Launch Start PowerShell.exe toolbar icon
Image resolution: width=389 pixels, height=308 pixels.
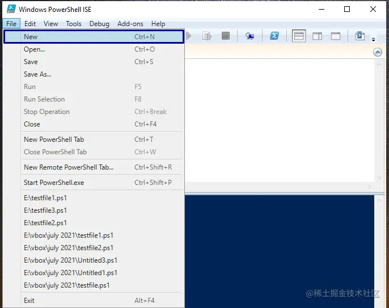pyautogui.click(x=274, y=36)
